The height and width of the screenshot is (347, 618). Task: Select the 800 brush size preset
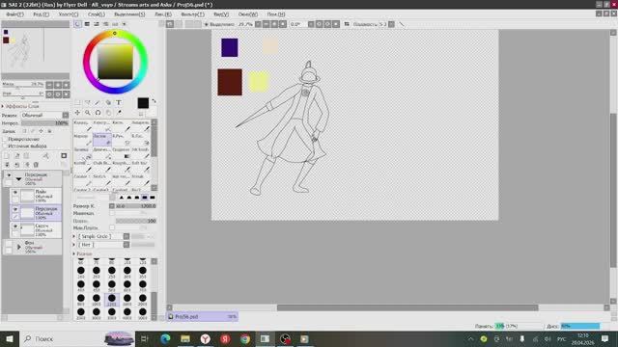[81, 300]
